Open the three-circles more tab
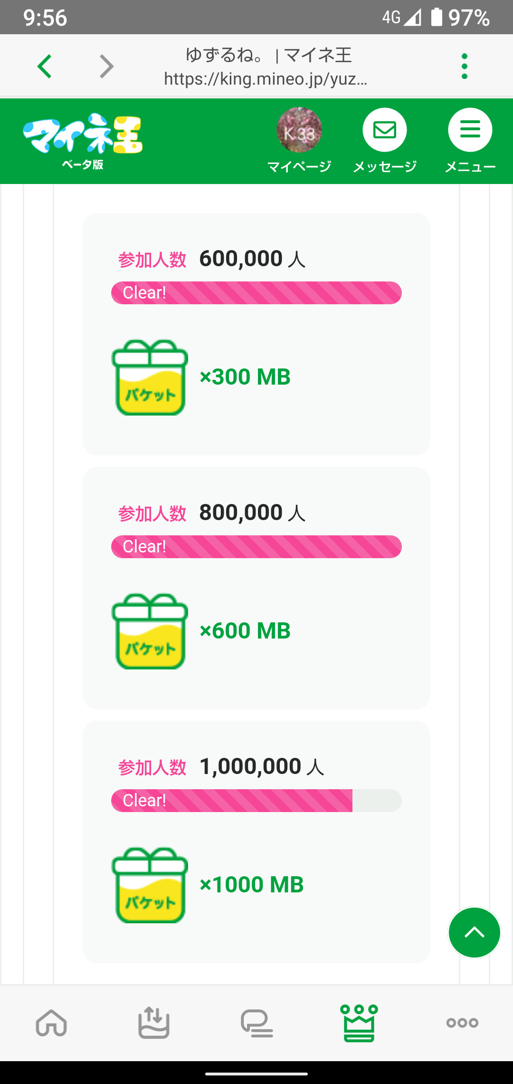 click(x=462, y=1022)
